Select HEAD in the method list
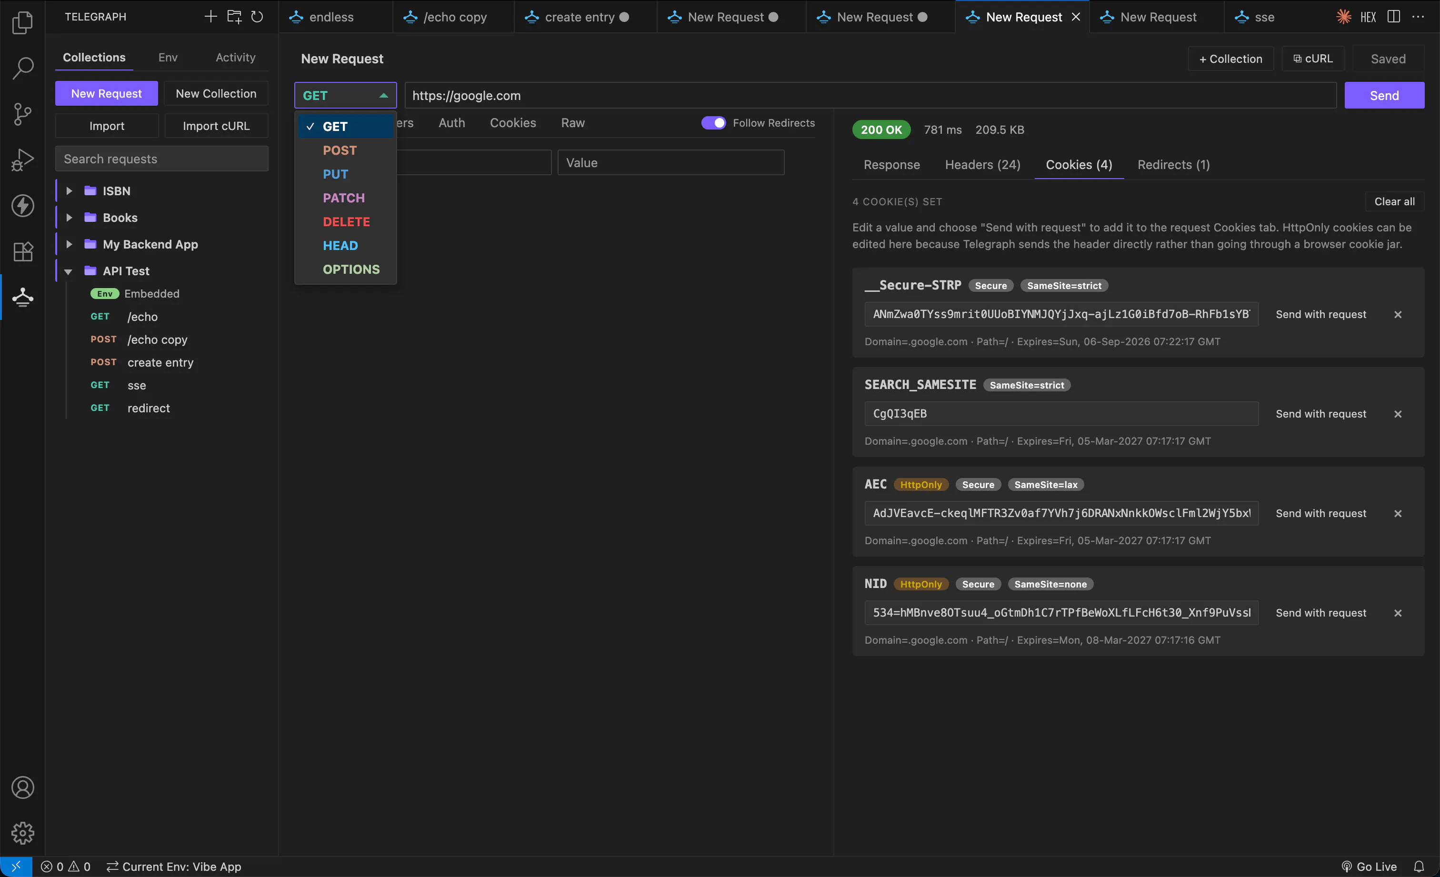 345,245
